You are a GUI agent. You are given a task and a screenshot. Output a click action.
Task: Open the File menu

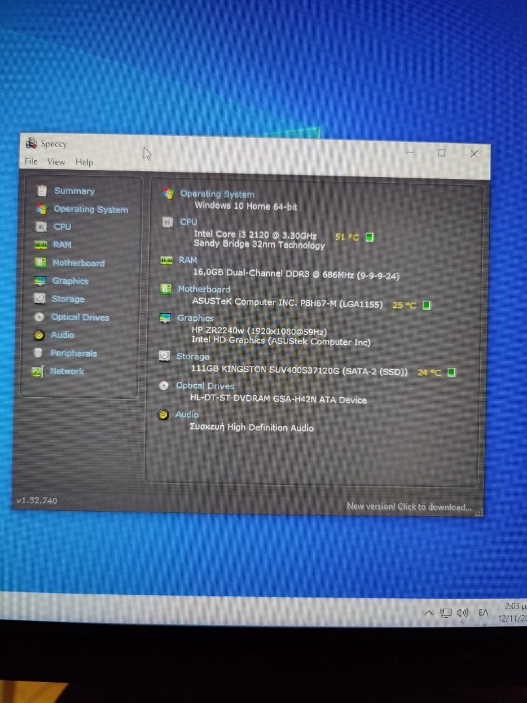(x=31, y=161)
